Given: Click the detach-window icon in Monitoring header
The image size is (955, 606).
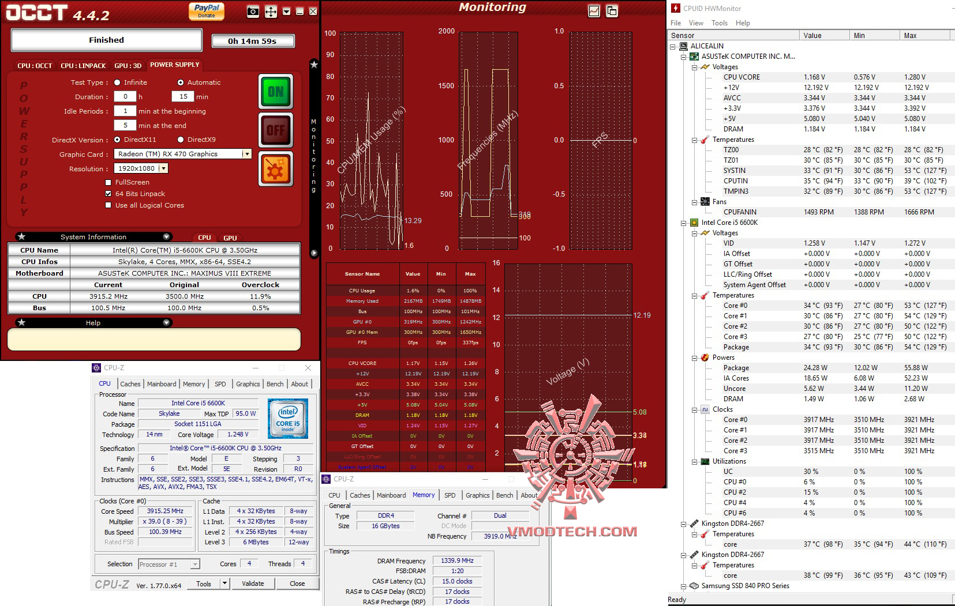Looking at the screenshot, I should (x=612, y=11).
